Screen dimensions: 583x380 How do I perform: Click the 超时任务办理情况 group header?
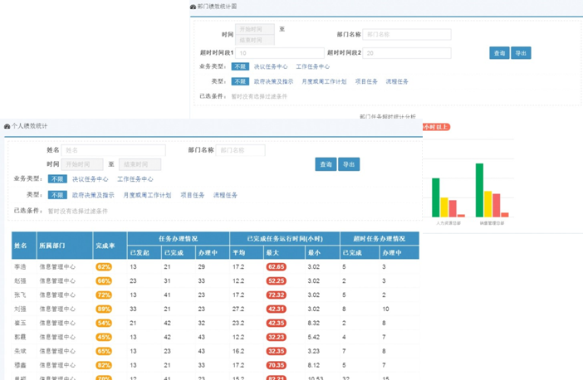(x=380, y=239)
